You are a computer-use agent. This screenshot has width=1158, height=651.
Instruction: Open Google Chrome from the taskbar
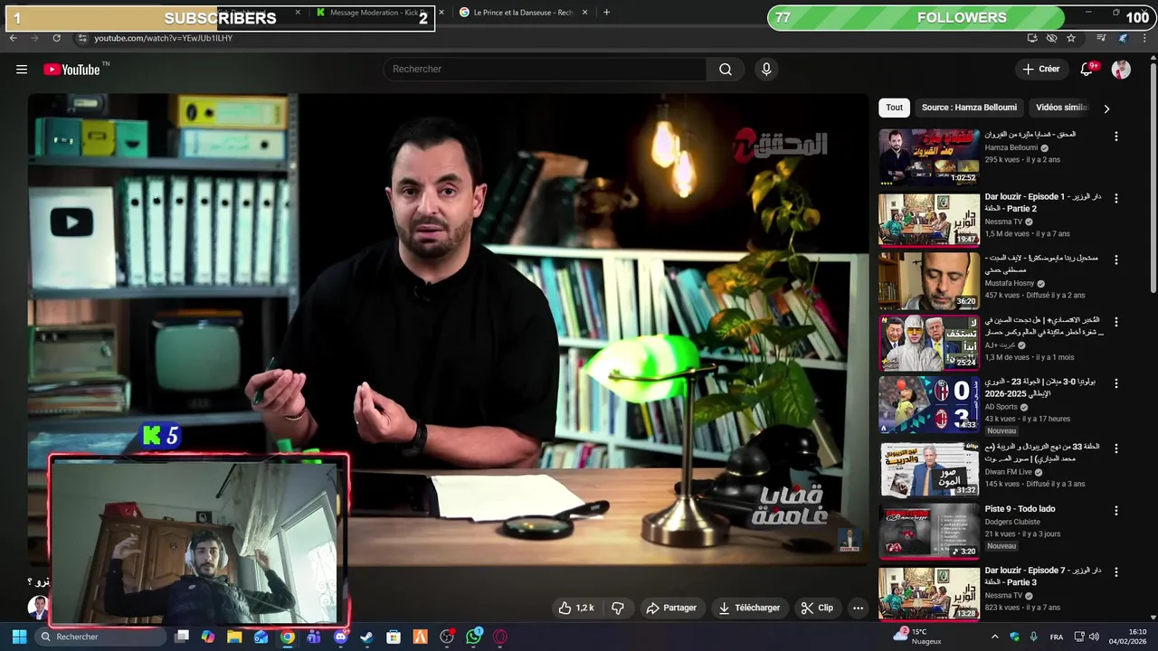pyautogui.click(x=287, y=637)
